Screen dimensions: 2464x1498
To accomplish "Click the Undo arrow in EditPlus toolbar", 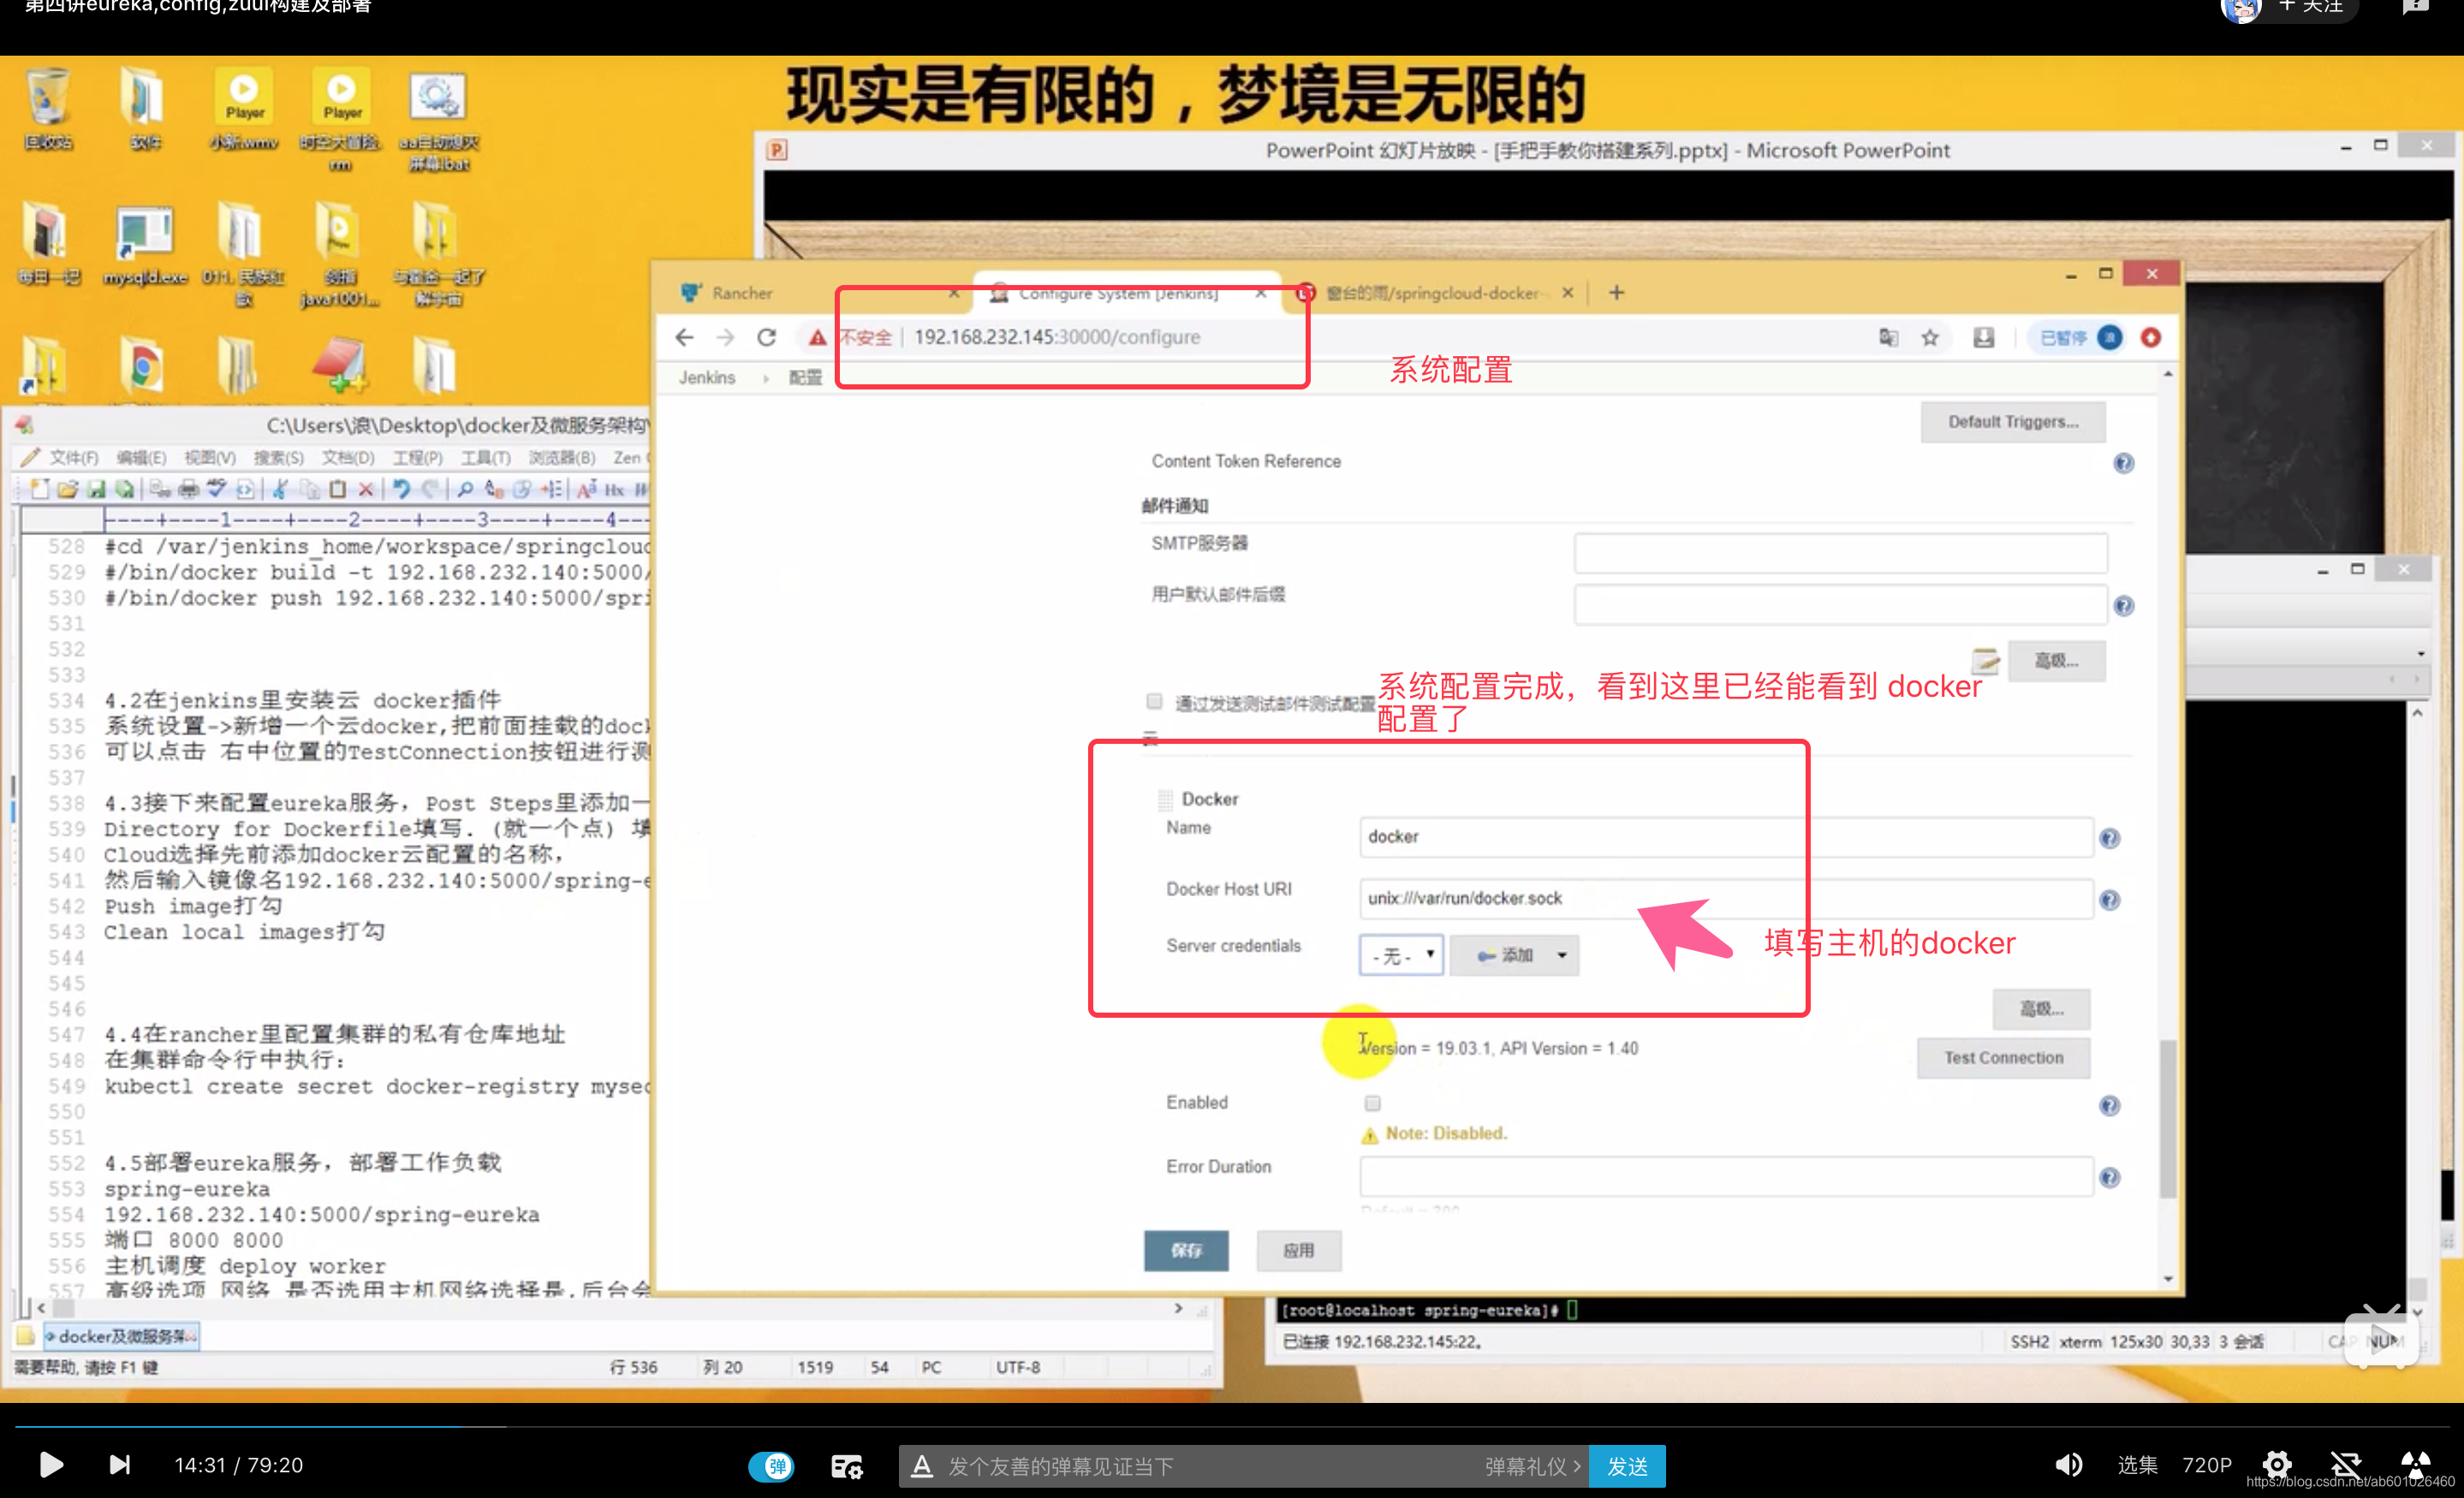I will click(x=401, y=489).
